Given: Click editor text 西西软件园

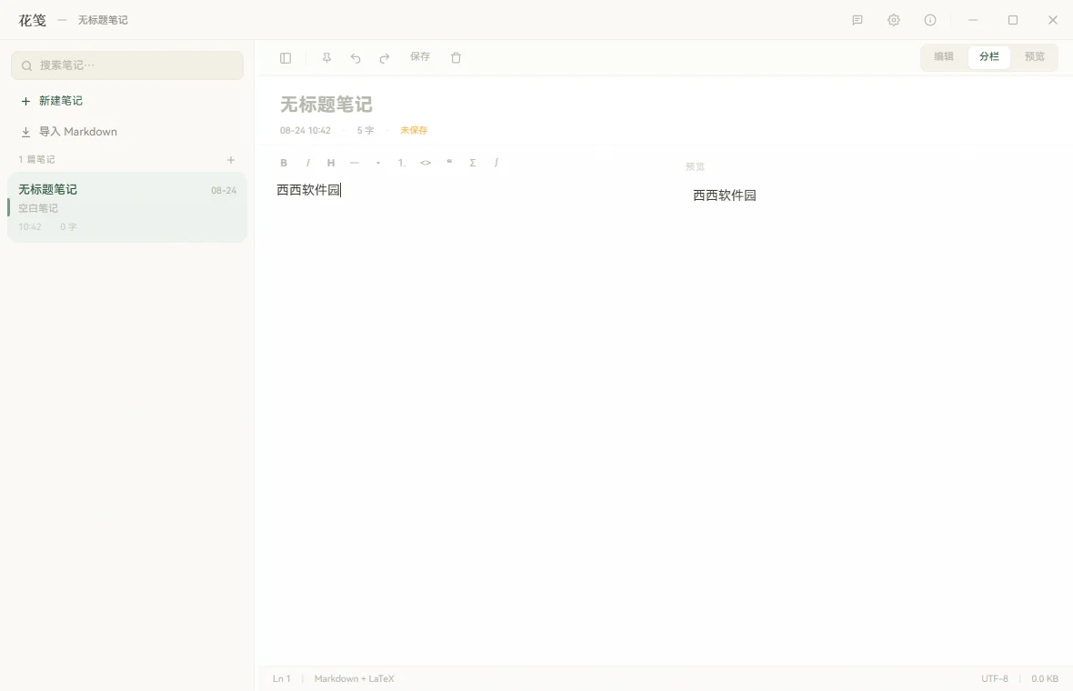Looking at the screenshot, I should (308, 190).
